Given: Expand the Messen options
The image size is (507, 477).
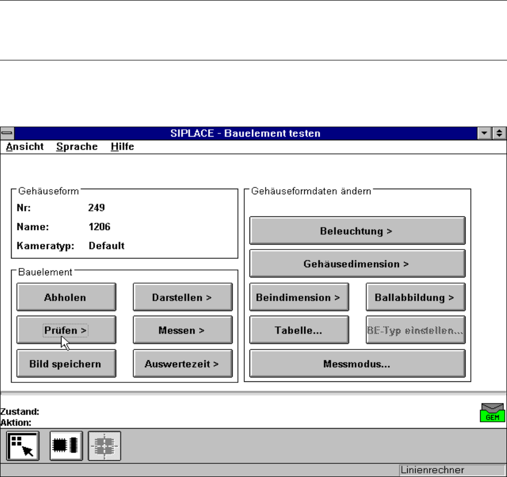Looking at the screenshot, I should (x=182, y=330).
